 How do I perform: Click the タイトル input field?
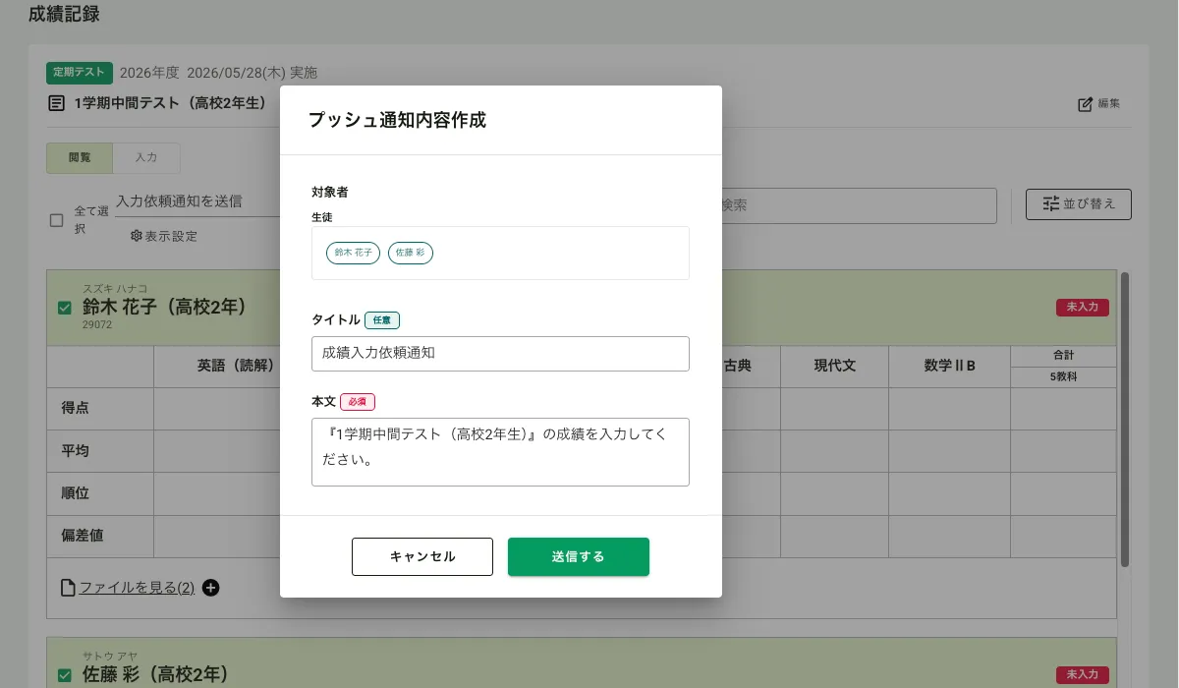(x=500, y=354)
